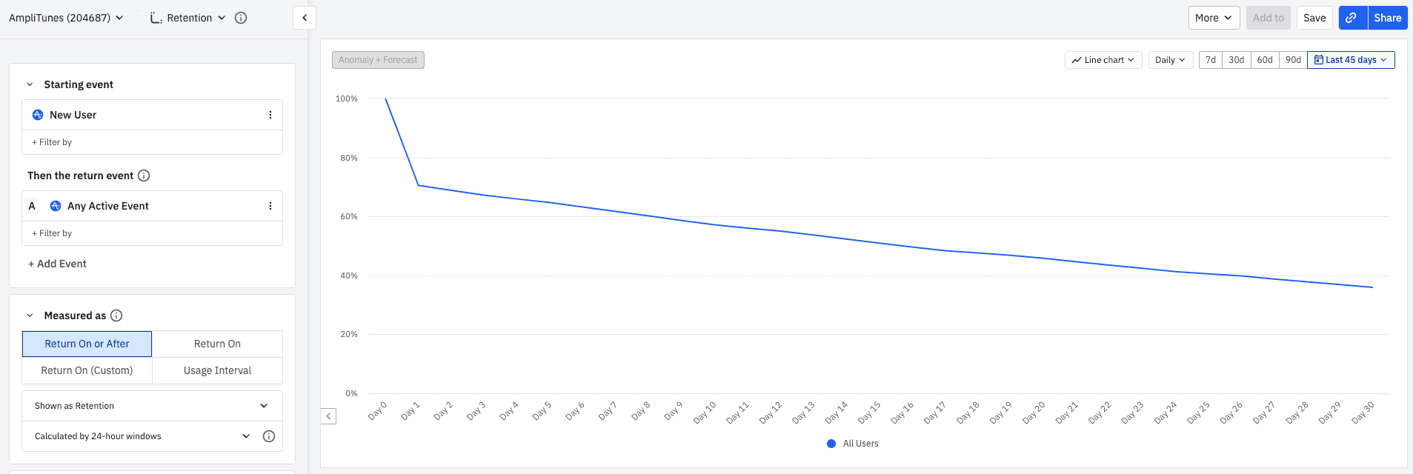This screenshot has width=1413, height=474.
Task: Select Return On (Custom) measurement option
Action: coord(87,370)
